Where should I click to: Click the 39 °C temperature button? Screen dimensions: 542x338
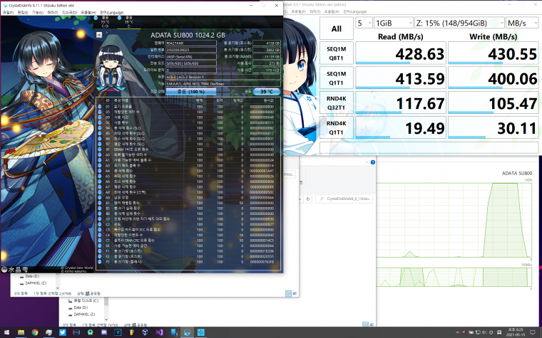coord(267,92)
